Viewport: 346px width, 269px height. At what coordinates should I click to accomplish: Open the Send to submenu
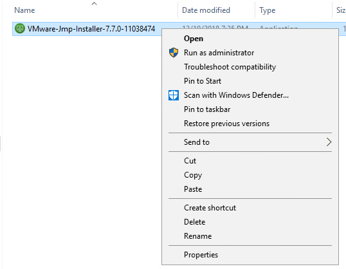pos(250,142)
